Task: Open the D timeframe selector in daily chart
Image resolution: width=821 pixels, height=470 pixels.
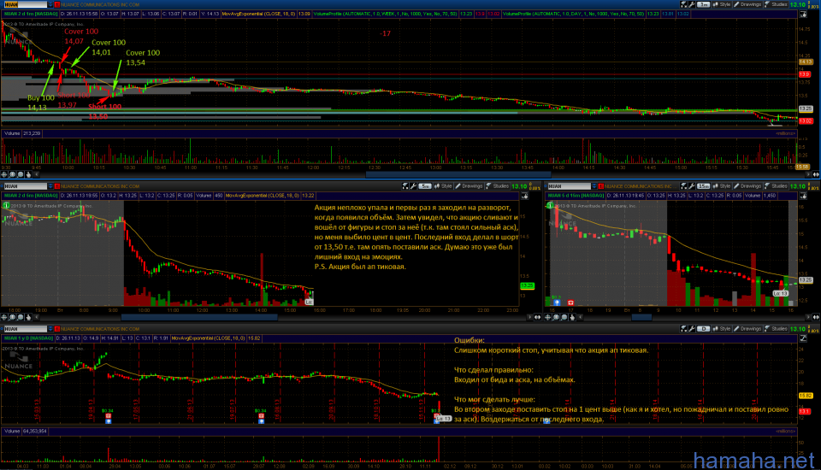Action: point(703,329)
